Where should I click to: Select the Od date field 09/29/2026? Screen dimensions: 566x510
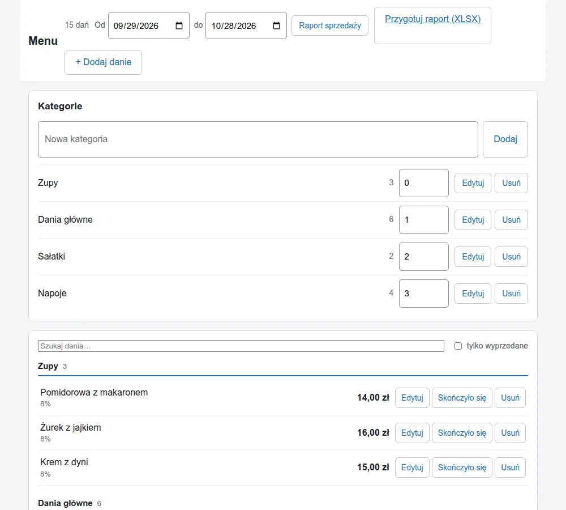pos(149,25)
